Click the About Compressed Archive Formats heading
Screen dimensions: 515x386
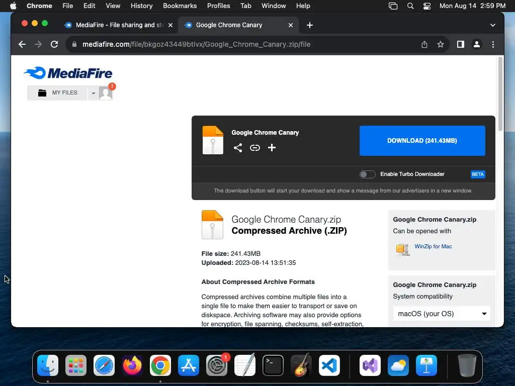(258, 282)
